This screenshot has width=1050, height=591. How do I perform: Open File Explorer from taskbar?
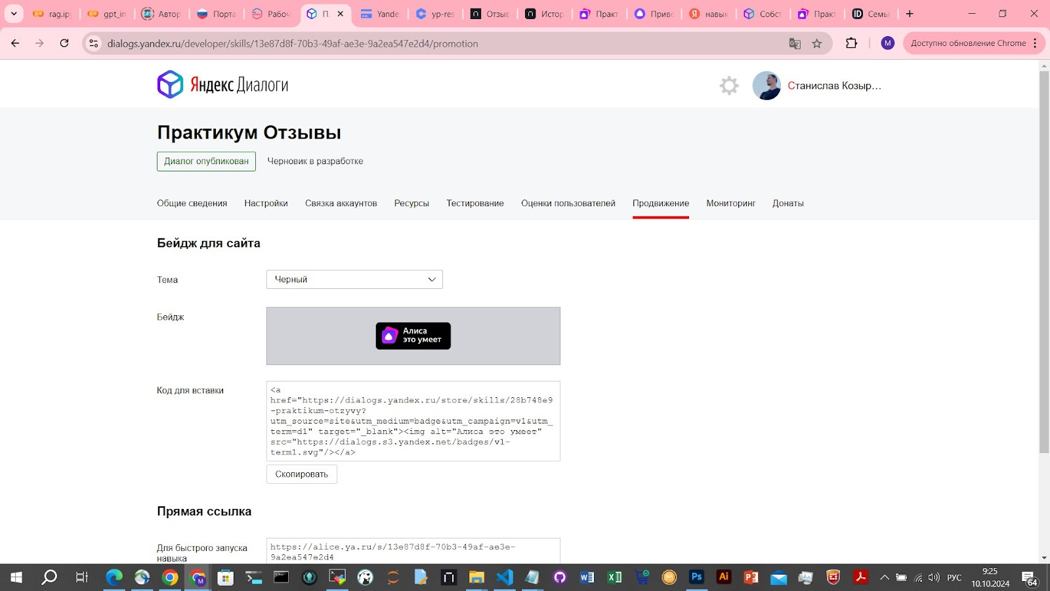point(476,577)
